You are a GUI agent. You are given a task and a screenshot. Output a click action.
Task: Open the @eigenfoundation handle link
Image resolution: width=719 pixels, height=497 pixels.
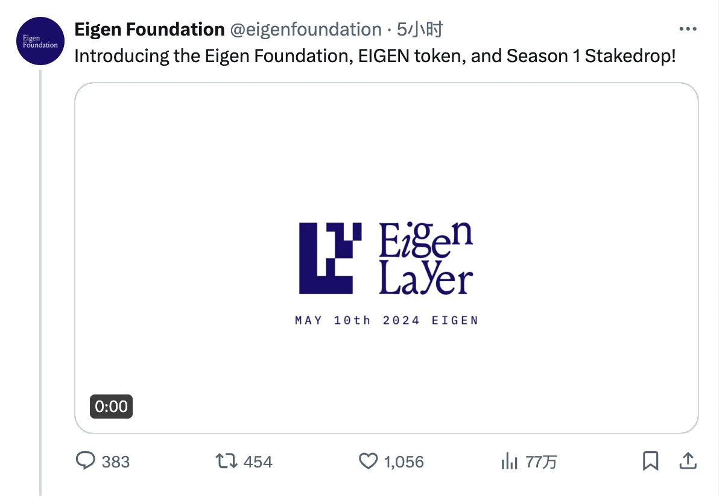click(x=304, y=29)
